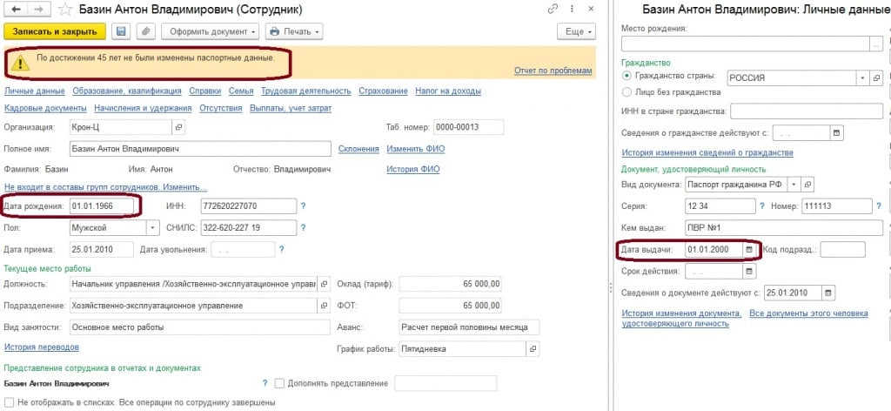Open the Образование, квалификация section
This screenshot has height=411, width=891.
click(x=127, y=91)
